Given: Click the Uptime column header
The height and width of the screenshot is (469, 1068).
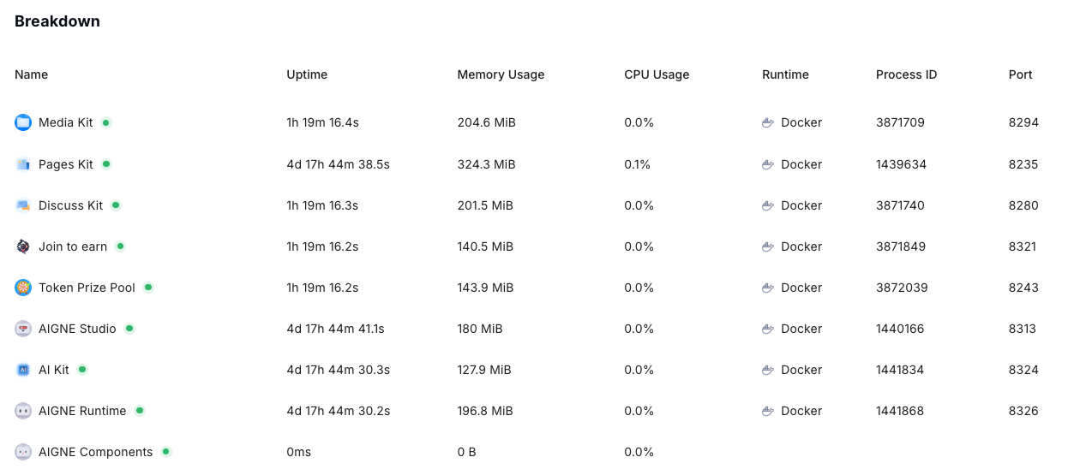Looking at the screenshot, I should [307, 74].
